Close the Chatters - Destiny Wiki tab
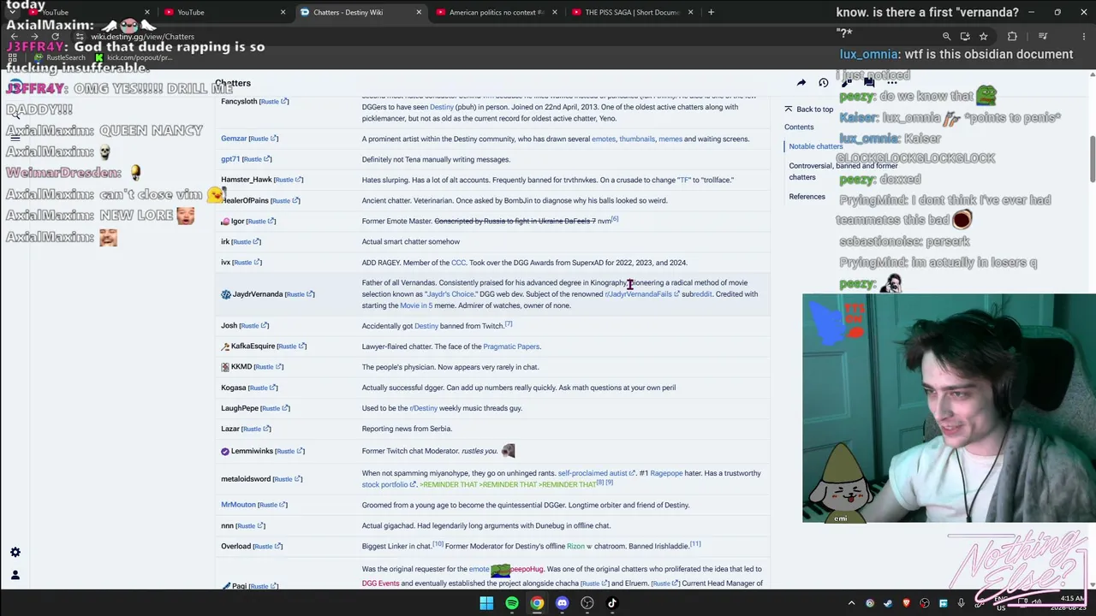Image resolution: width=1096 pixels, height=616 pixels. pyautogui.click(x=419, y=12)
